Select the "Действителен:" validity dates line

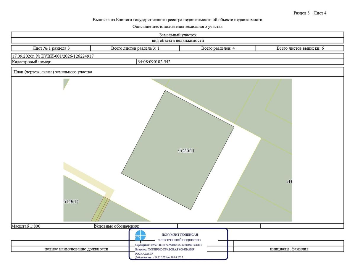[x=159, y=258]
